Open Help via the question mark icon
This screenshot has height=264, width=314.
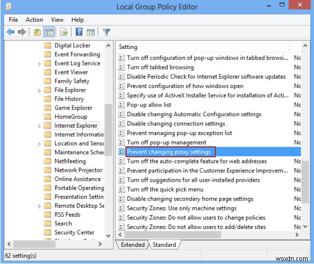[79, 32]
